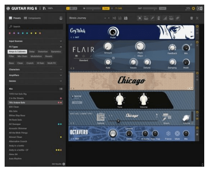207x169 pixels.
Task: Open the three-dot main menu beside Guitar Rig 6
Action: [40, 8]
